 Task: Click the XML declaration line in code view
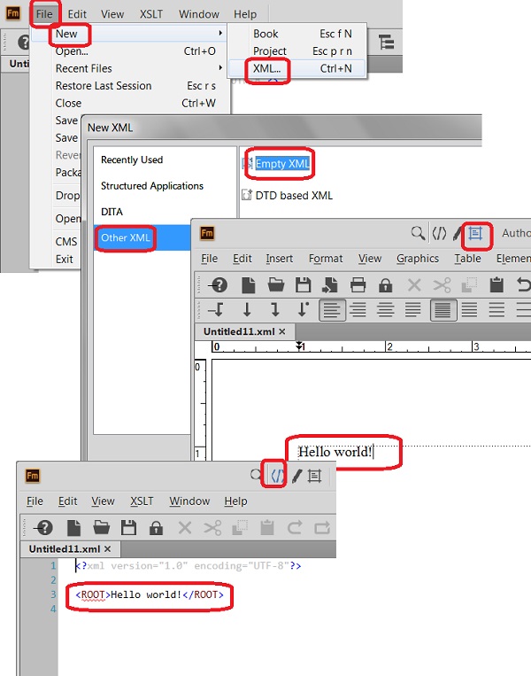[189, 565]
